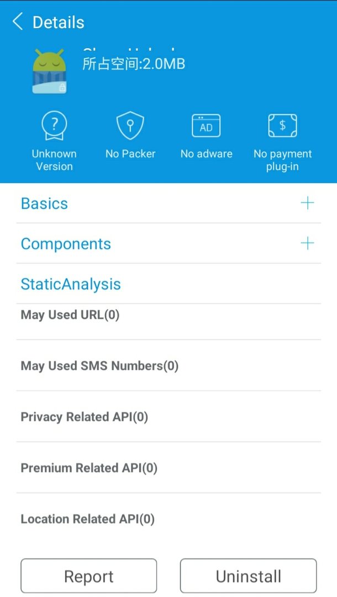
Task: Tap the sleeping Android app icon
Action: (50, 71)
